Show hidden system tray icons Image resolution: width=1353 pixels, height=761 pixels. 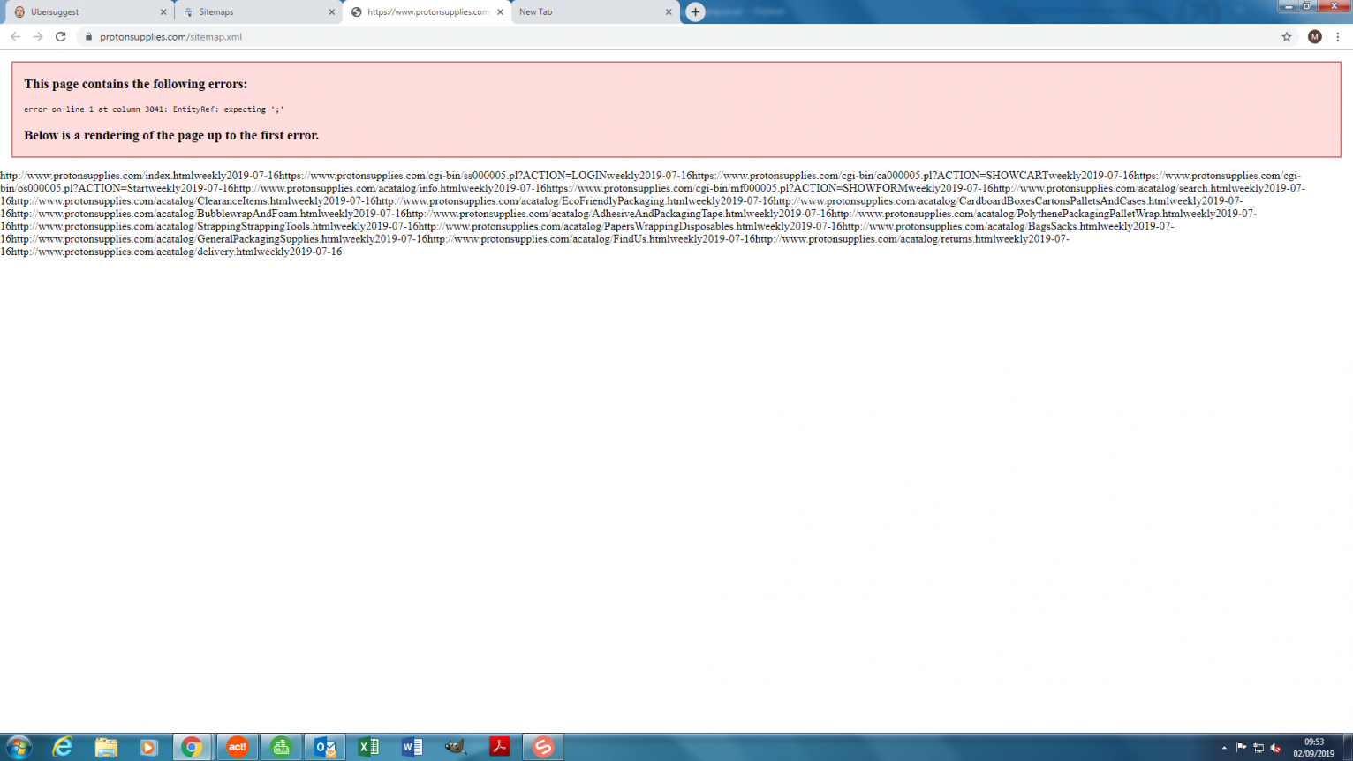coord(1224,748)
